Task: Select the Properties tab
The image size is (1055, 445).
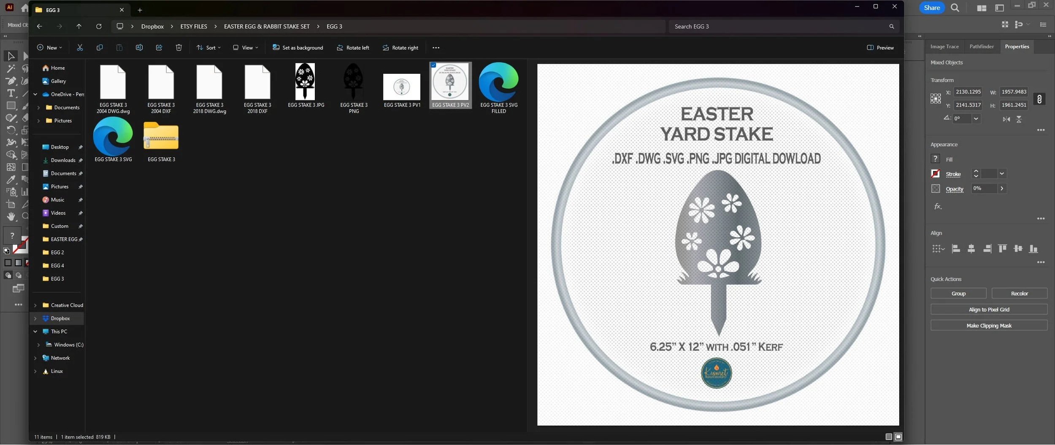Action: tap(1017, 46)
